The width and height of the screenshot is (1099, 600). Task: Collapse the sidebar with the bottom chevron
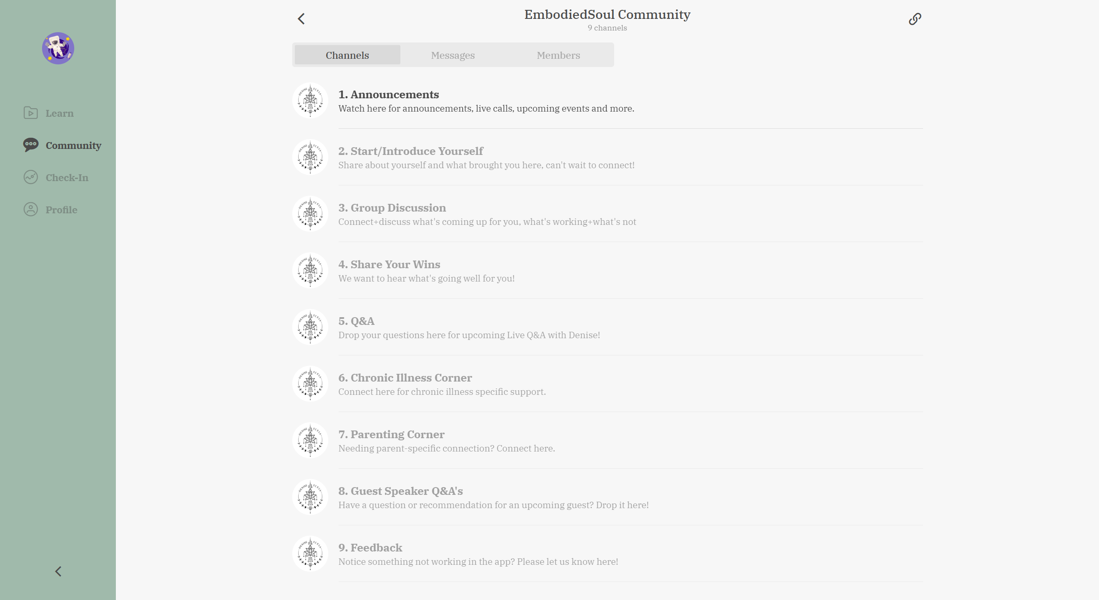(58, 571)
